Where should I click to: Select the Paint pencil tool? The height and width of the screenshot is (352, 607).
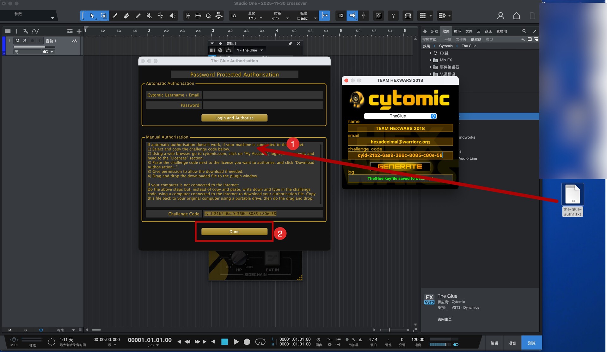138,16
